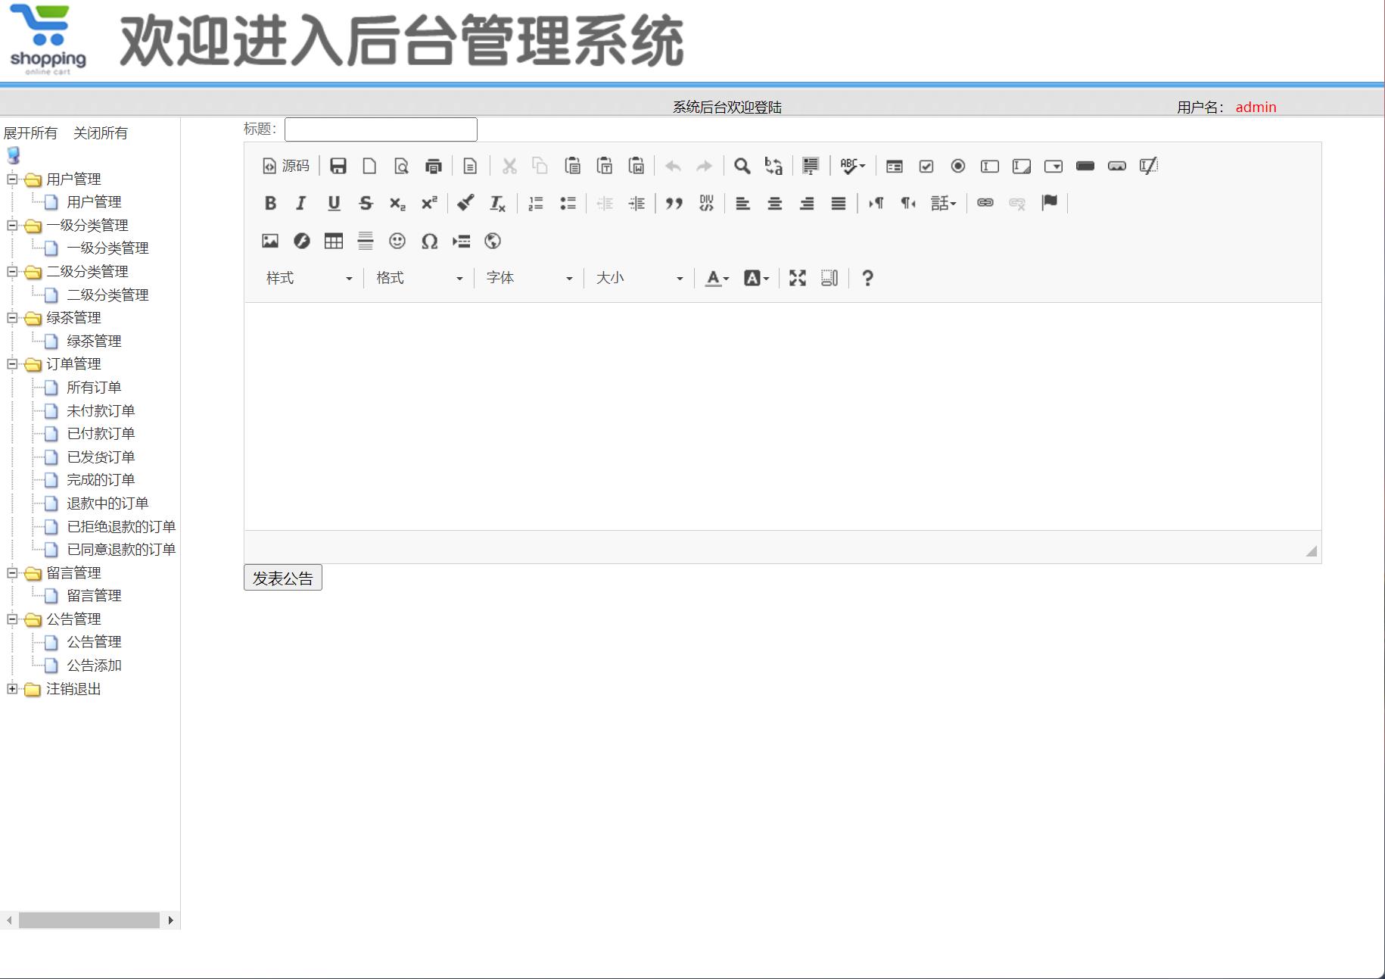1385x979 pixels.
Task: Expand the 注销退出 tree node
Action: [11, 689]
